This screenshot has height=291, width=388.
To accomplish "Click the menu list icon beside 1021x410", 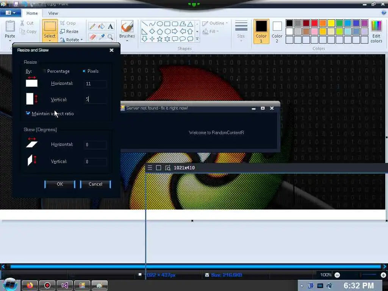I will tap(150, 168).
